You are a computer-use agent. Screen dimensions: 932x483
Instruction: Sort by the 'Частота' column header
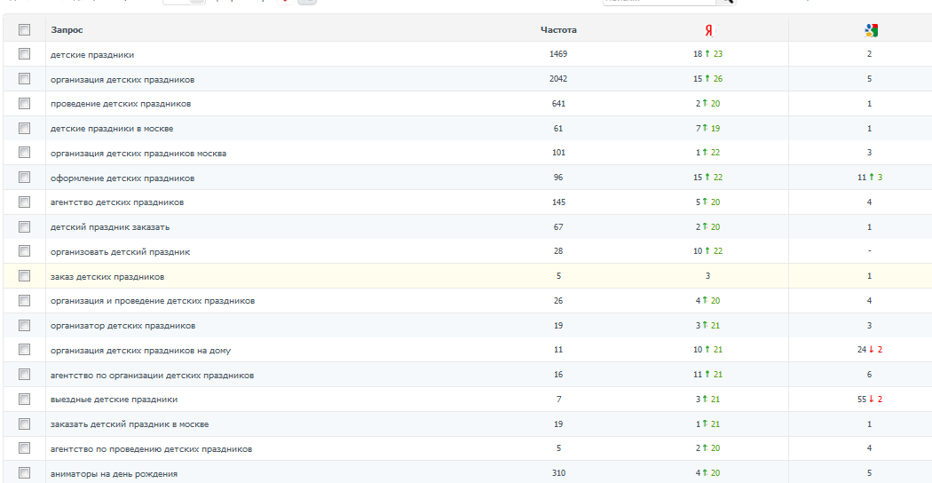(558, 30)
